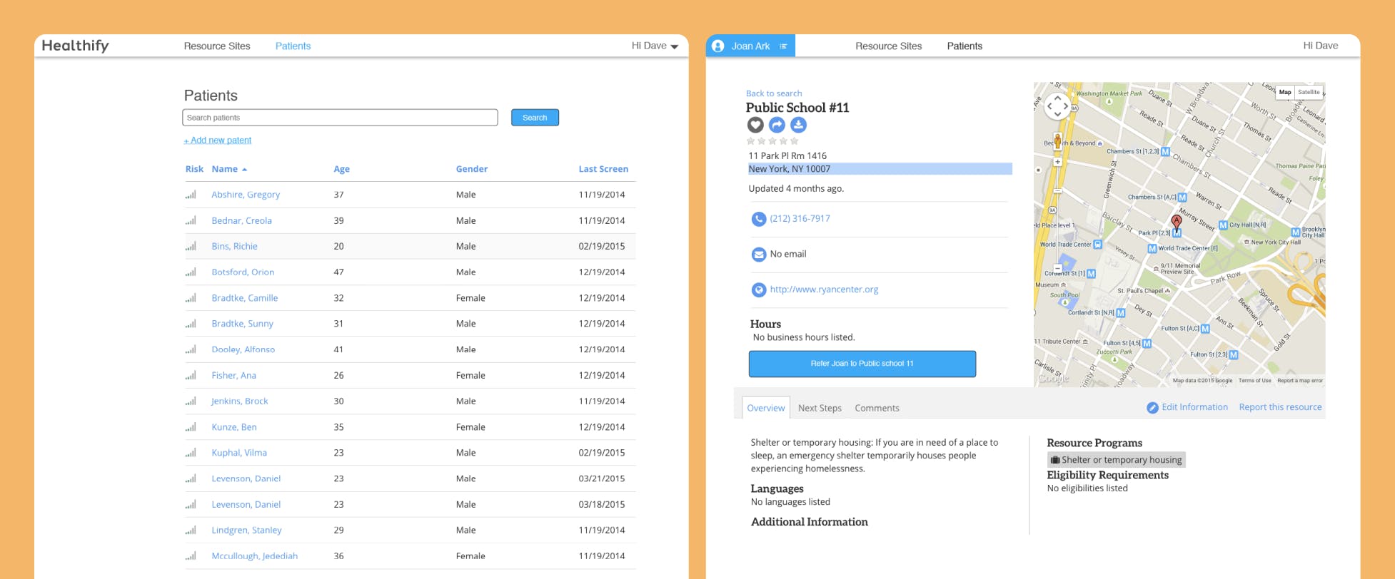1395x579 pixels.
Task: Open the list icon beside Joan Ark
Action: 783,46
